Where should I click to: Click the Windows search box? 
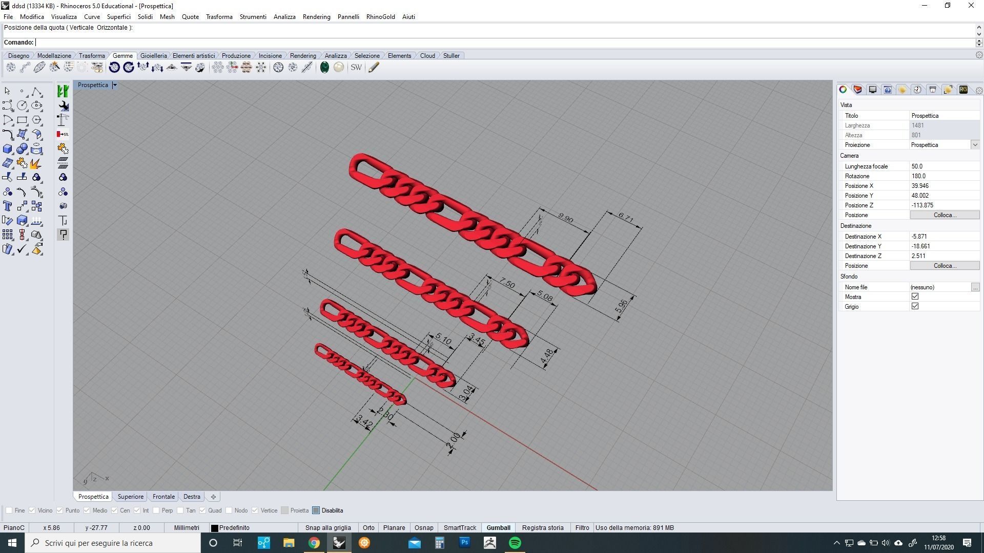coord(113,543)
